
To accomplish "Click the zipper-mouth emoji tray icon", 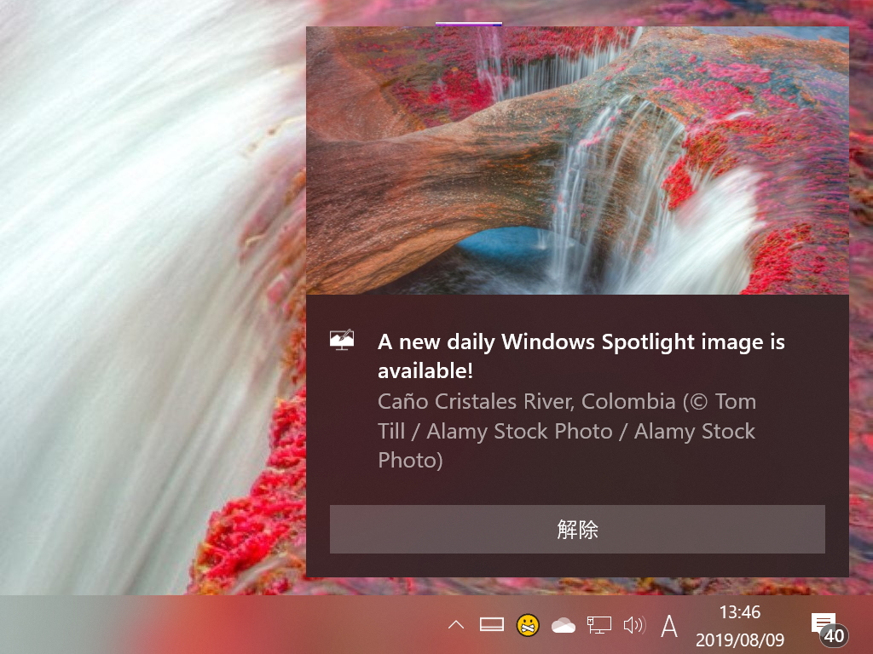I will click(528, 624).
